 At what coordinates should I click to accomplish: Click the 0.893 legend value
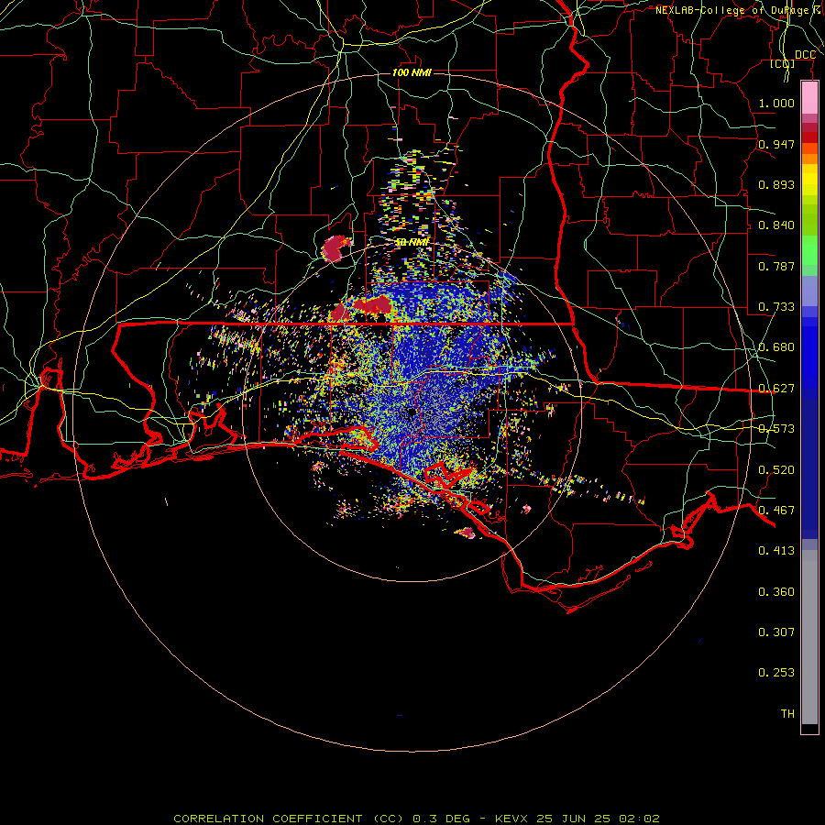pos(776,184)
